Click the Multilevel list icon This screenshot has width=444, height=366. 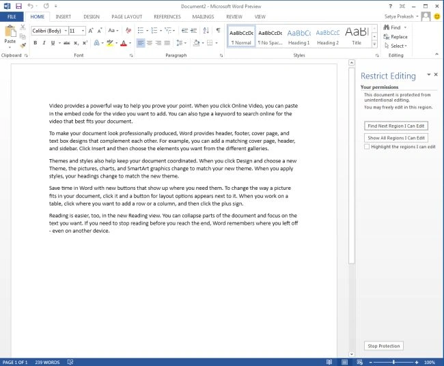pyautogui.click(x=168, y=30)
